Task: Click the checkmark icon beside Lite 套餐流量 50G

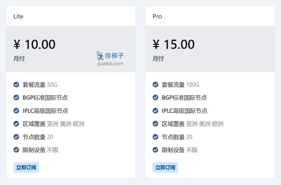Action: point(16,85)
